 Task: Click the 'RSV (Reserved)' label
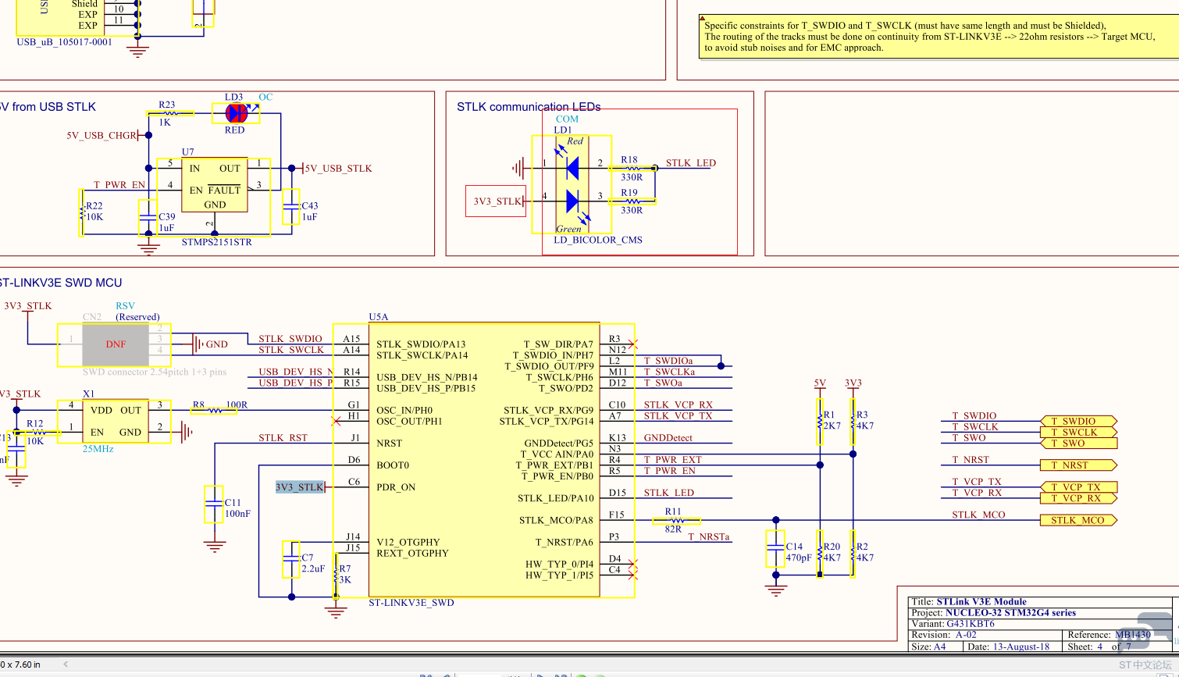137,312
